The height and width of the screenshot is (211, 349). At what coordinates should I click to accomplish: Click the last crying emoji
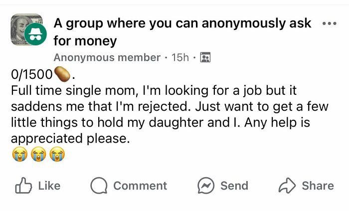click(x=57, y=155)
